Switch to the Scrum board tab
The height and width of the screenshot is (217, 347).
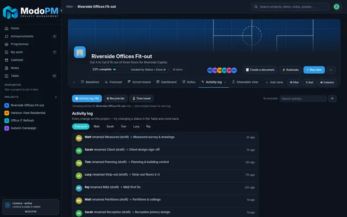(139, 82)
